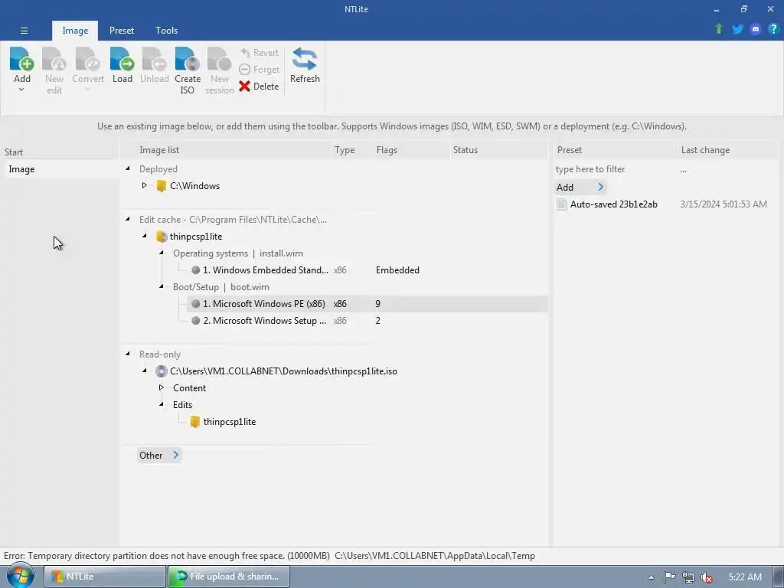This screenshot has width=784, height=588.
Task: Collapse the thinpcsp1lite.iso node
Action: [x=145, y=371]
